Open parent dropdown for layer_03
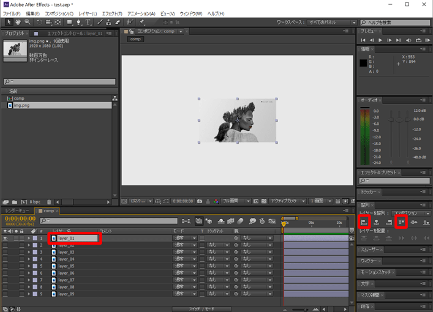Screen dimensions: 433x312 pyautogui.click(x=257, y=252)
